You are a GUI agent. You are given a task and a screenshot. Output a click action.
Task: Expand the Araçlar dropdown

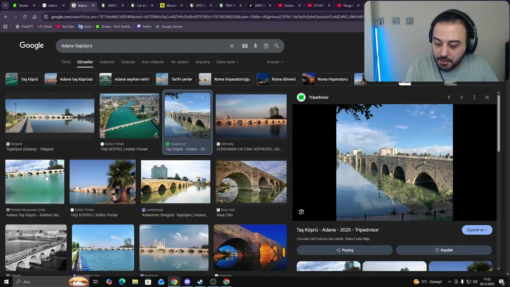click(275, 62)
